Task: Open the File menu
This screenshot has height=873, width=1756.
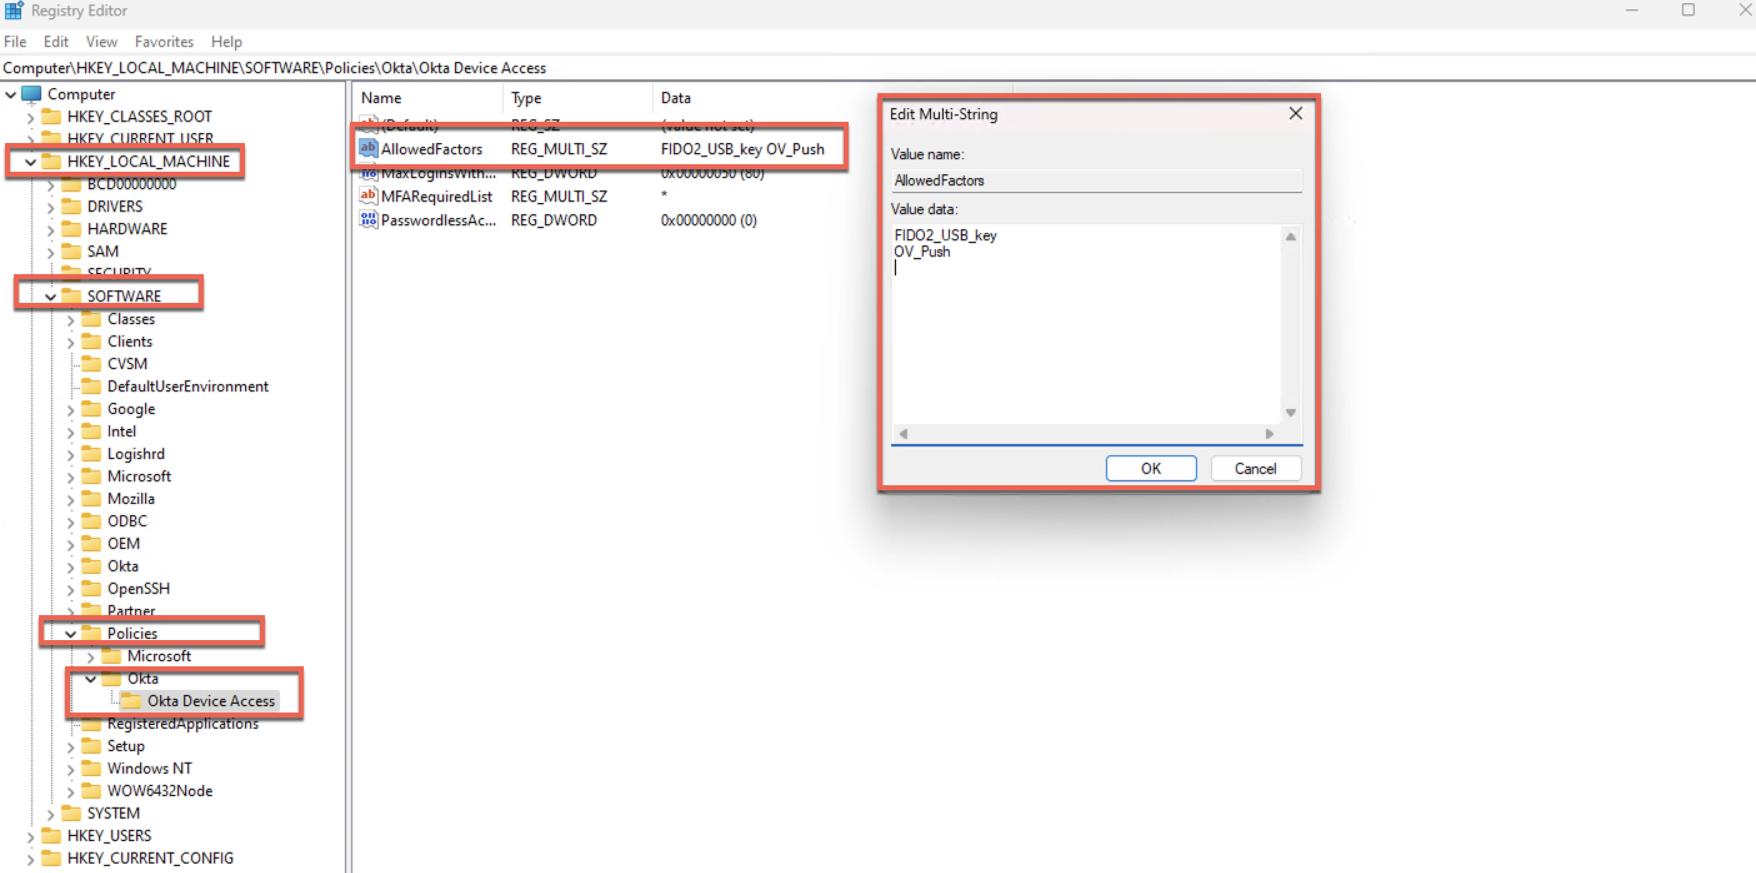Action: (x=15, y=42)
